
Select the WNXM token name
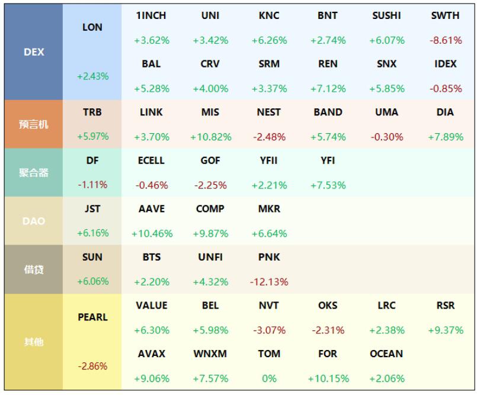(210, 354)
